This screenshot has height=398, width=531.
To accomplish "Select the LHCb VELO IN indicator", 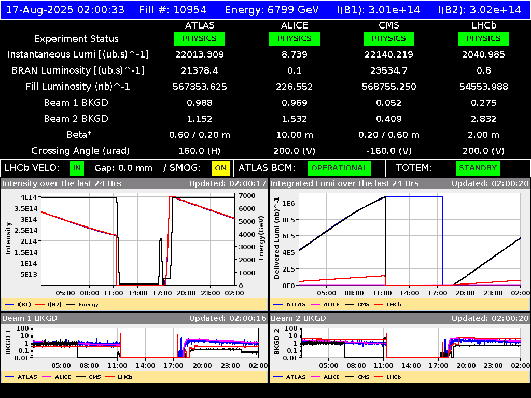I will click(x=77, y=168).
